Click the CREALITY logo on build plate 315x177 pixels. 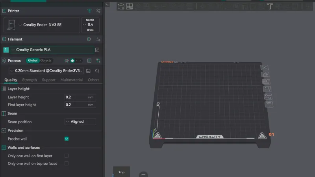click(x=209, y=136)
